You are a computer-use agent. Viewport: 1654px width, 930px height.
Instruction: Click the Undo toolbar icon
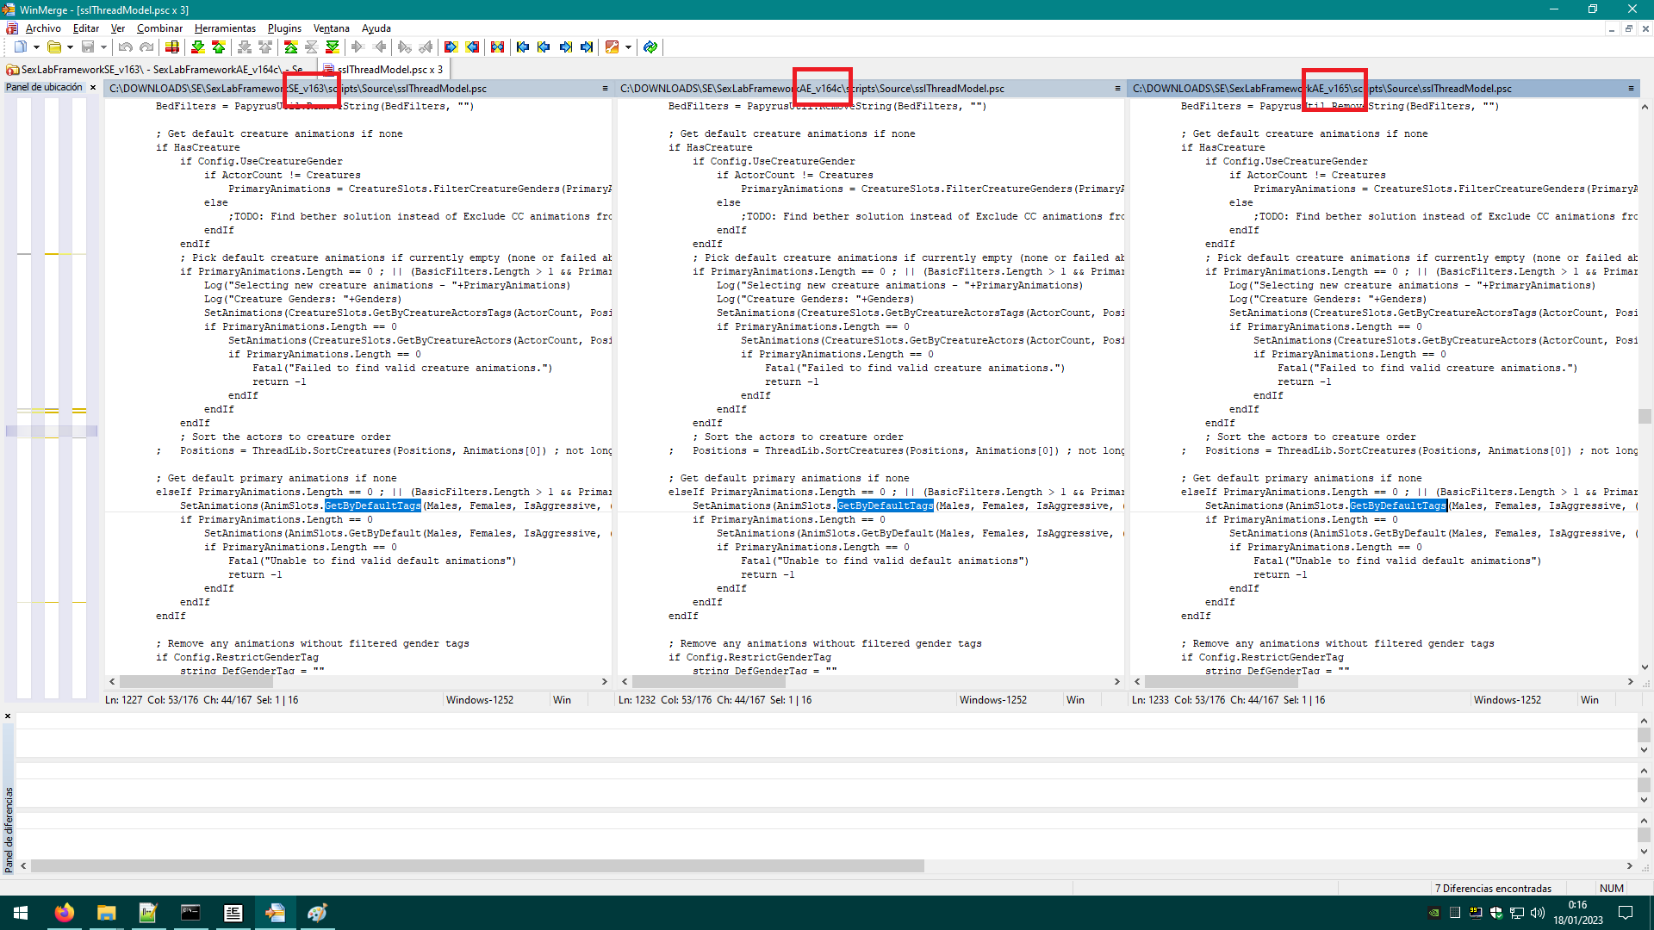pos(126,47)
